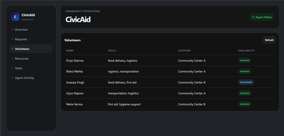Viewport: 284px width, 136px height.
Task: Click Ananya Singh's Community Center B location
Action: 192,82
